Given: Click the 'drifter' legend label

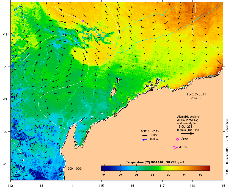Looking at the screenshot, I should point(183,147).
